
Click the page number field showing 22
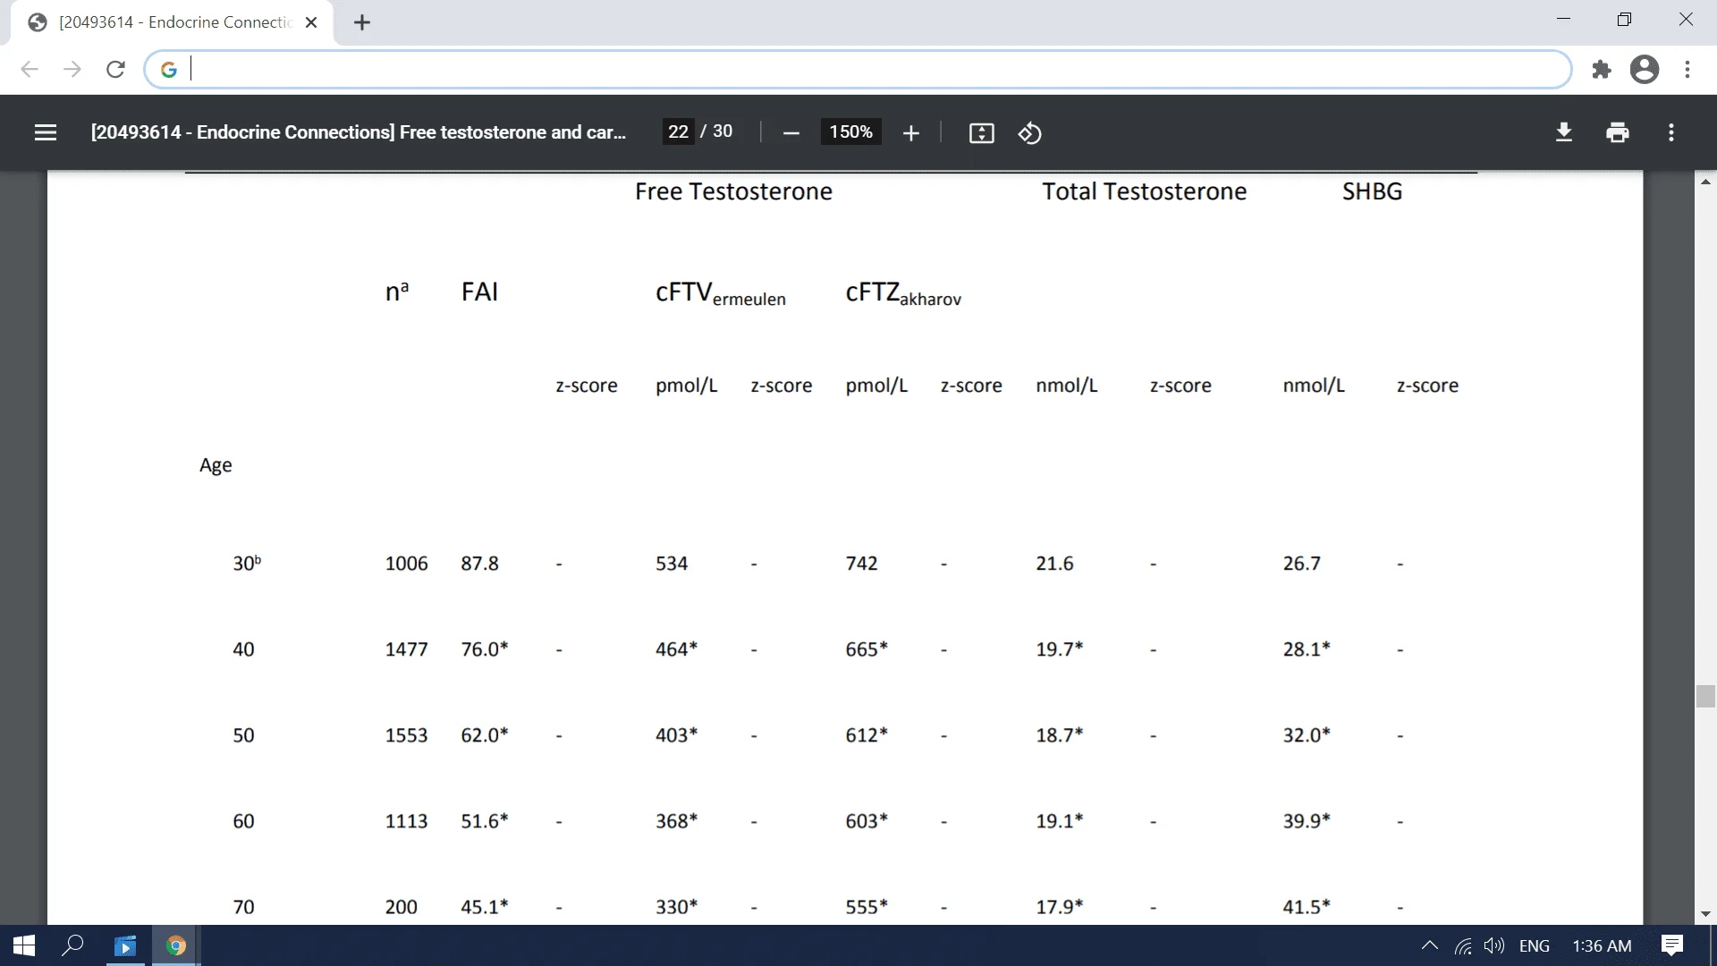pos(678,131)
